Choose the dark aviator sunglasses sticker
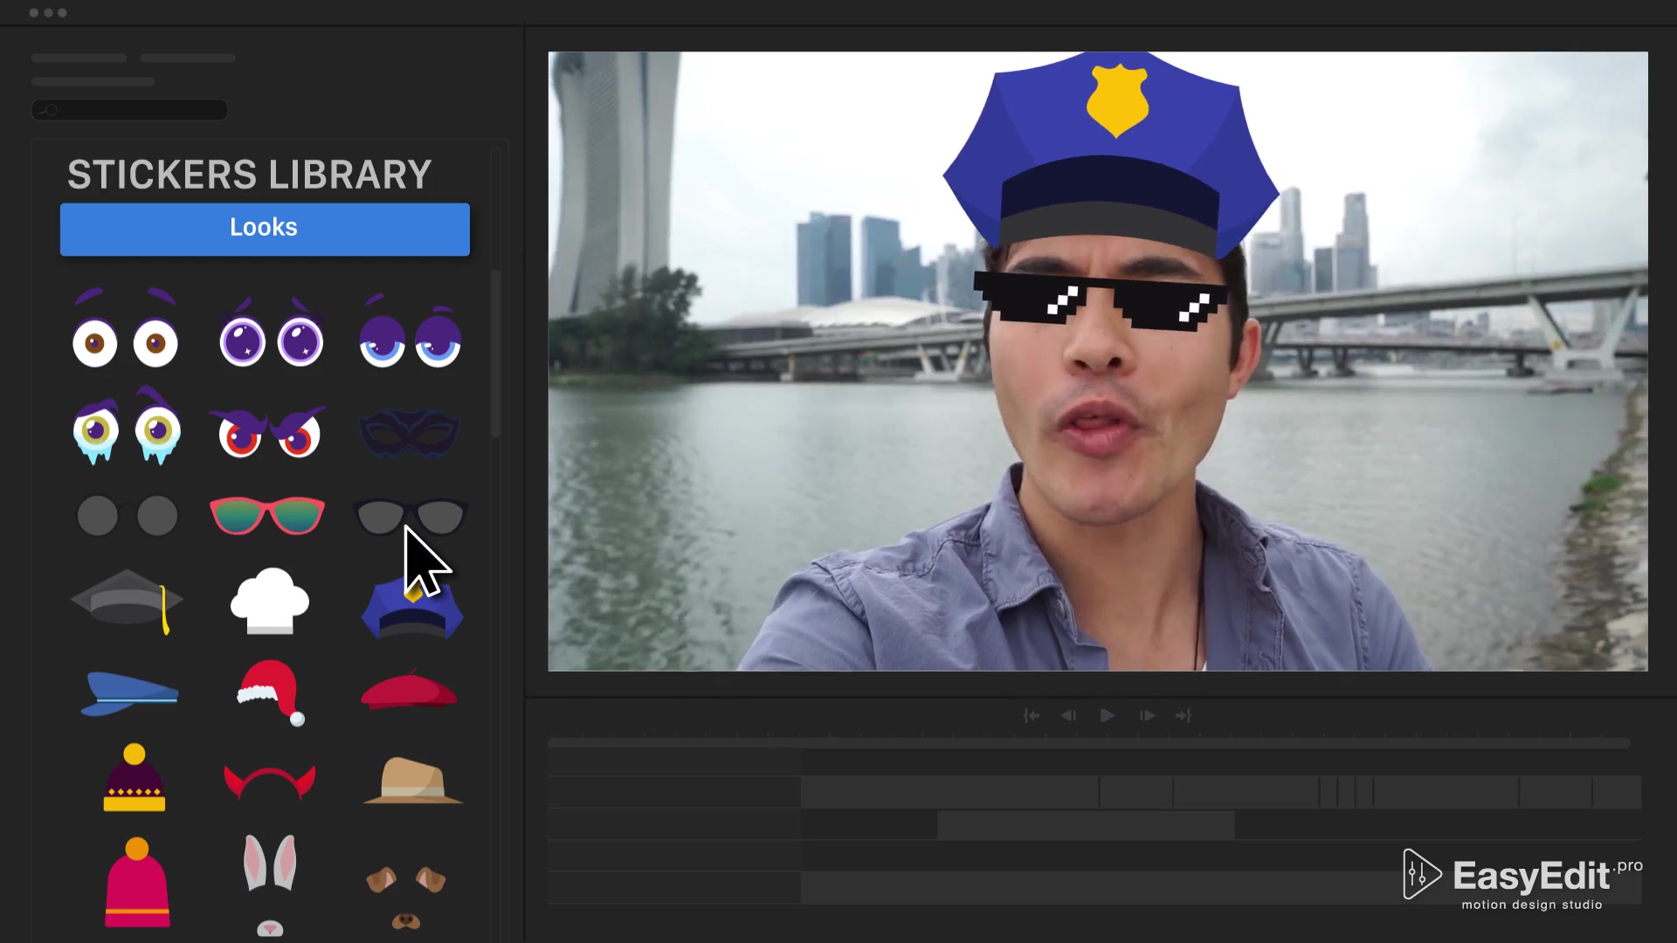 411,516
